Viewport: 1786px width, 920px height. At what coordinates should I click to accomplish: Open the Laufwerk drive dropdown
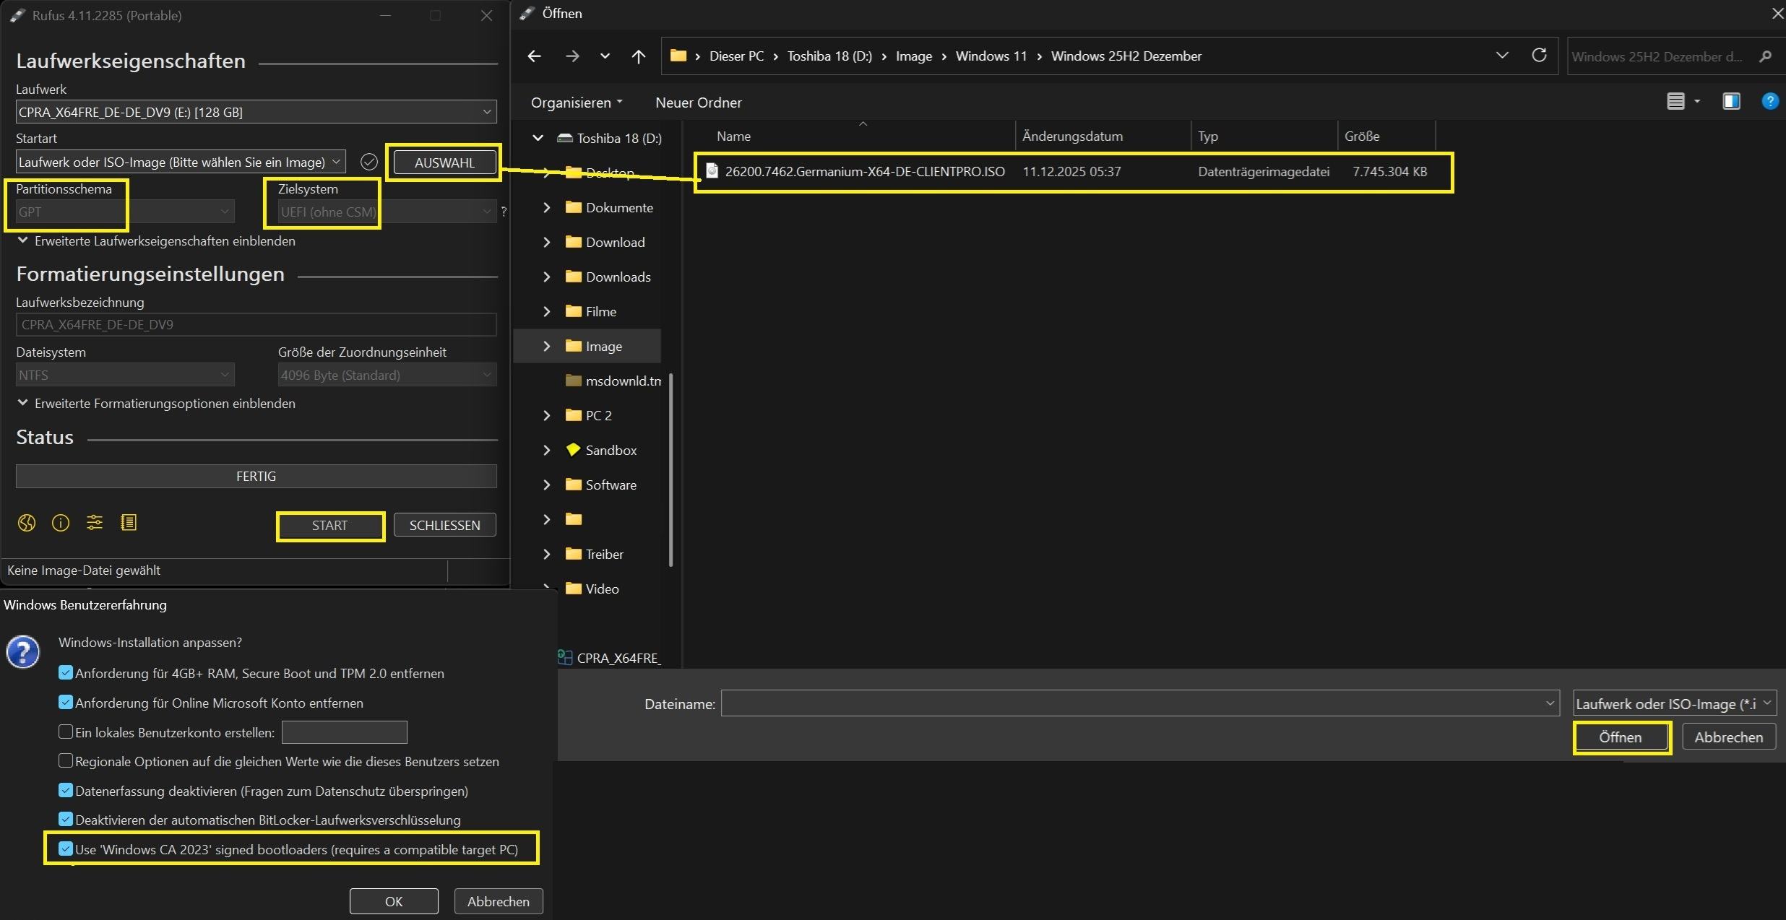[256, 112]
